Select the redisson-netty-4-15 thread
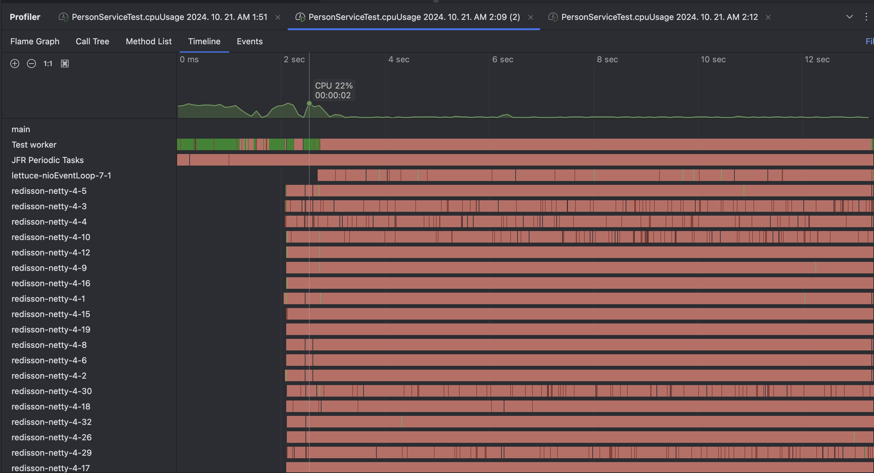 (x=51, y=314)
